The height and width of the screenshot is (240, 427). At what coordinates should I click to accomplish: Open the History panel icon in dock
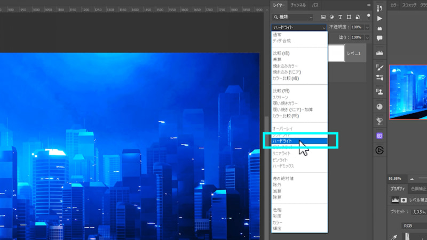379,8
